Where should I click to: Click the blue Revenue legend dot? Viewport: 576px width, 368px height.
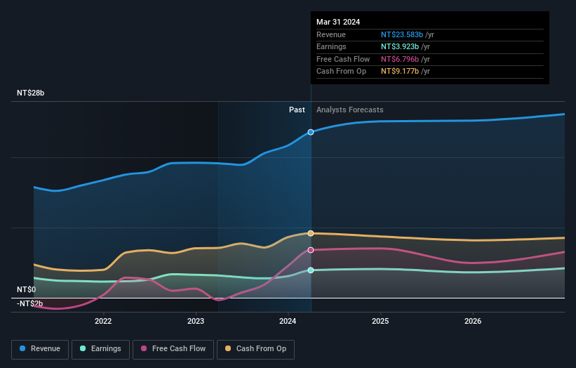[x=22, y=348]
